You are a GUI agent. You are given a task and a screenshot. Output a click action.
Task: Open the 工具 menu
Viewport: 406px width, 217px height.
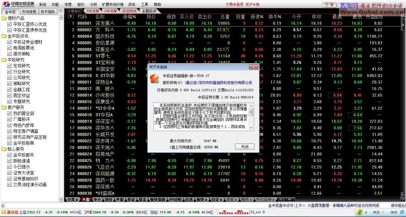144,4
